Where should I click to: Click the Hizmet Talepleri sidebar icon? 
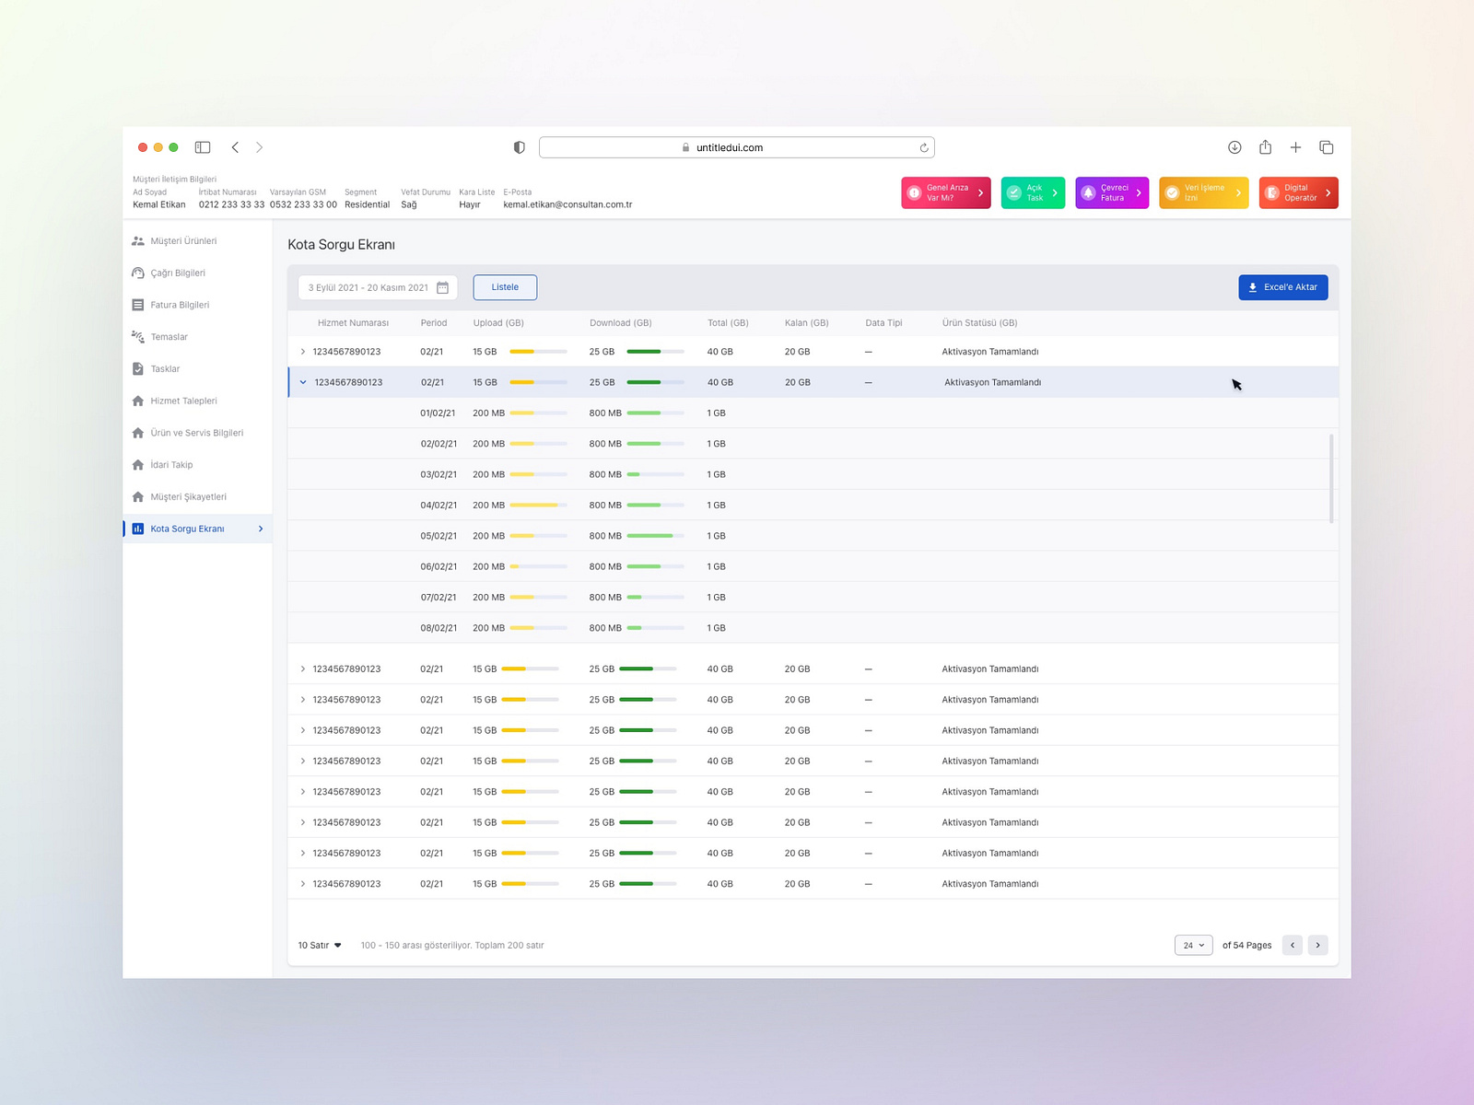click(138, 401)
